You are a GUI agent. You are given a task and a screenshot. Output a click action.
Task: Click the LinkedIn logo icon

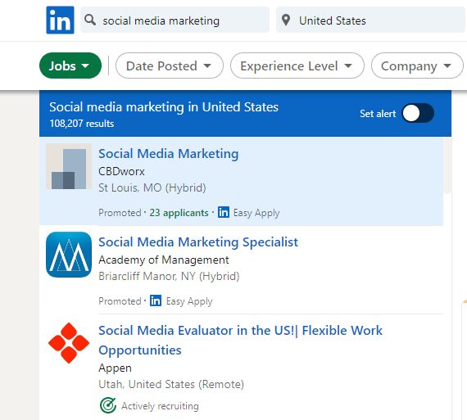60,20
